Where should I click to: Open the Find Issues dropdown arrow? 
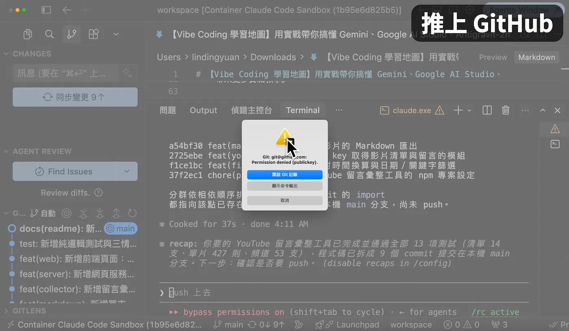click(127, 171)
